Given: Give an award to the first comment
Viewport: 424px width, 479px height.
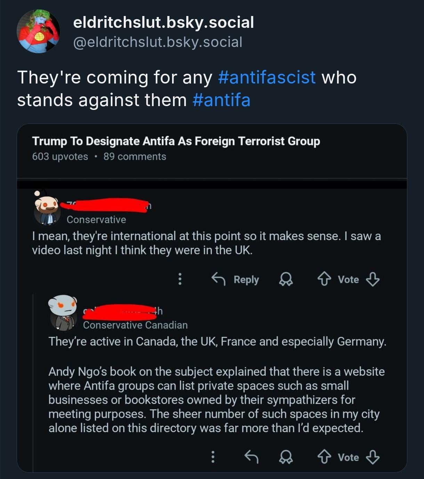Looking at the screenshot, I should coord(286,279).
